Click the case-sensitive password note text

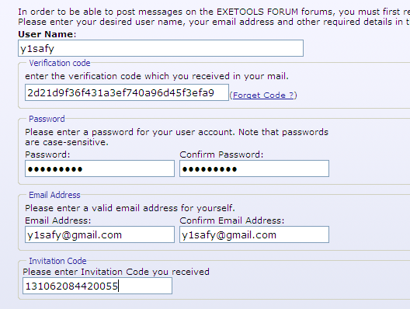[x=176, y=137]
